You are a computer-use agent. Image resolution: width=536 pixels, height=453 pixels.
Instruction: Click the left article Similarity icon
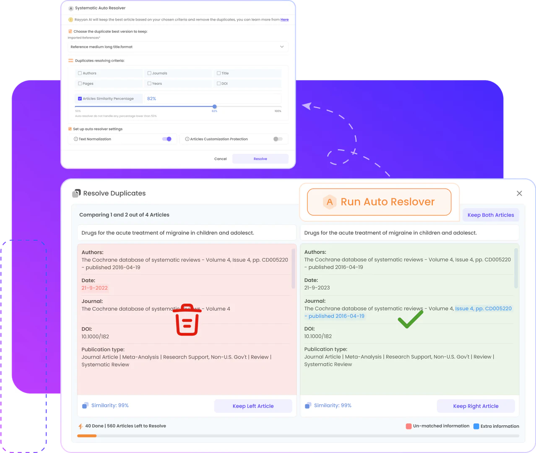tap(85, 406)
